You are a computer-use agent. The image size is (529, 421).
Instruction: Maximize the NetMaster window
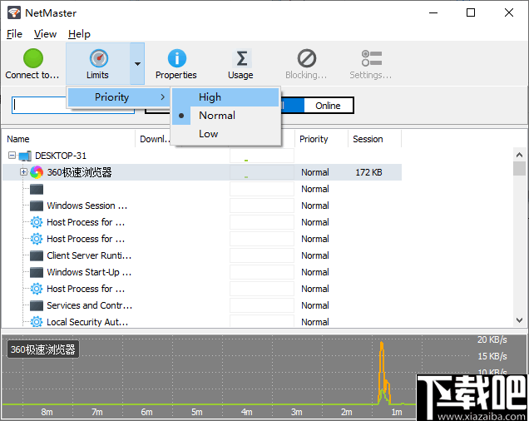[471, 12]
